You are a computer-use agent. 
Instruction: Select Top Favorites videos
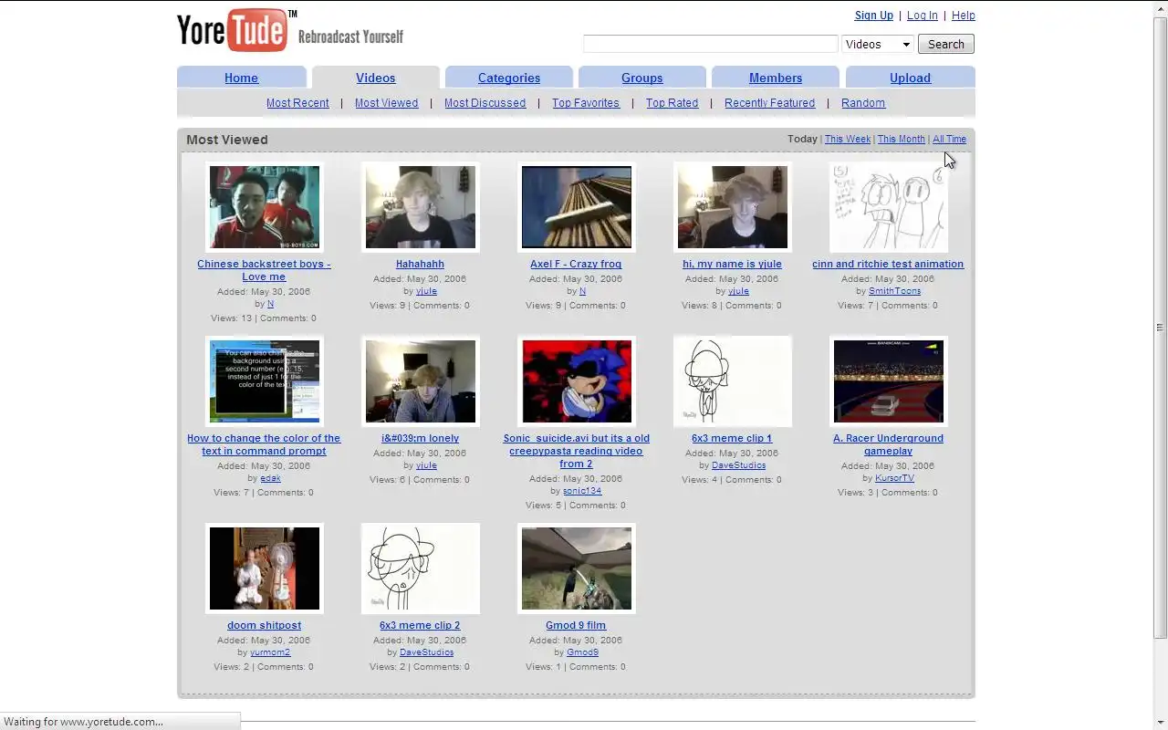586,103
